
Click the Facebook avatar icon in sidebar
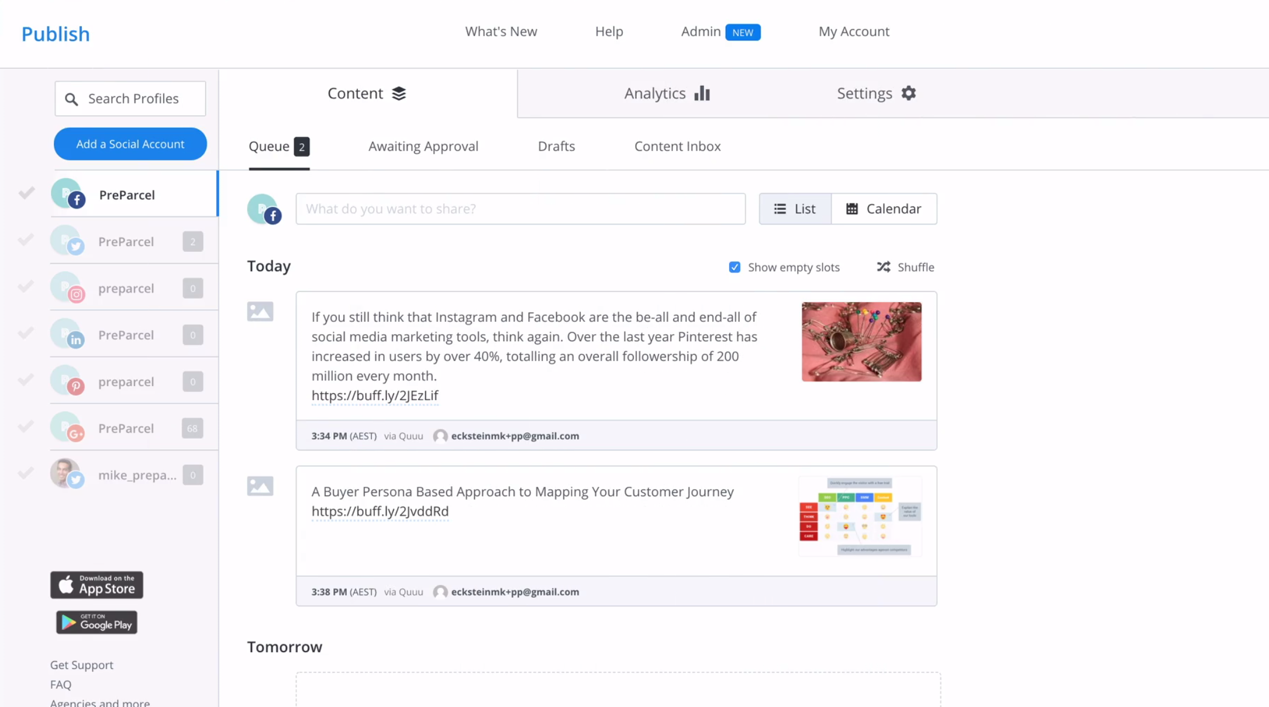click(x=68, y=194)
